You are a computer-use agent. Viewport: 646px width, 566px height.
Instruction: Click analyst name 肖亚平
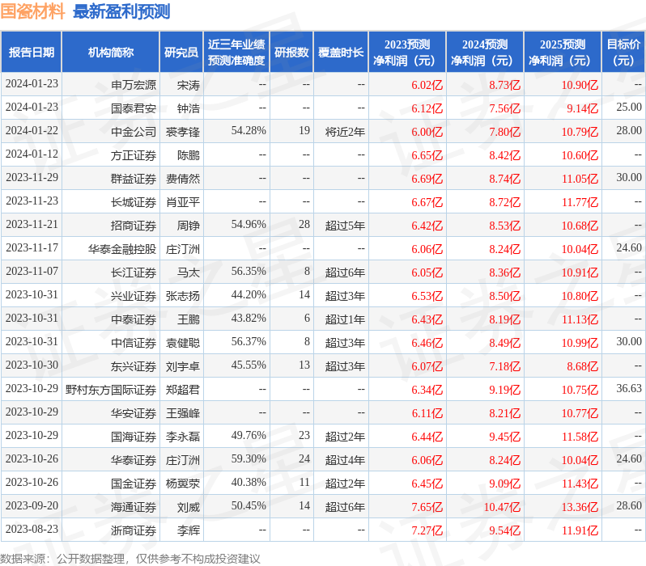click(x=183, y=202)
